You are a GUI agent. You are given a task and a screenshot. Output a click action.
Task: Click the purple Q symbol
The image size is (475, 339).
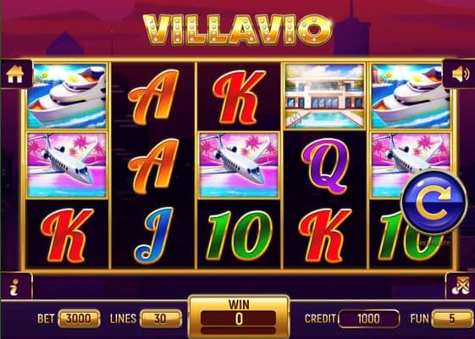pos(326,166)
